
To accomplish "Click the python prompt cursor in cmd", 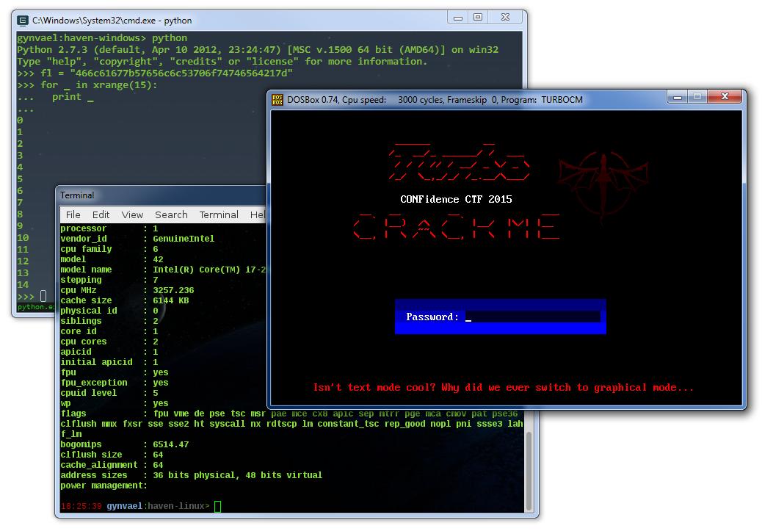I will [x=43, y=296].
